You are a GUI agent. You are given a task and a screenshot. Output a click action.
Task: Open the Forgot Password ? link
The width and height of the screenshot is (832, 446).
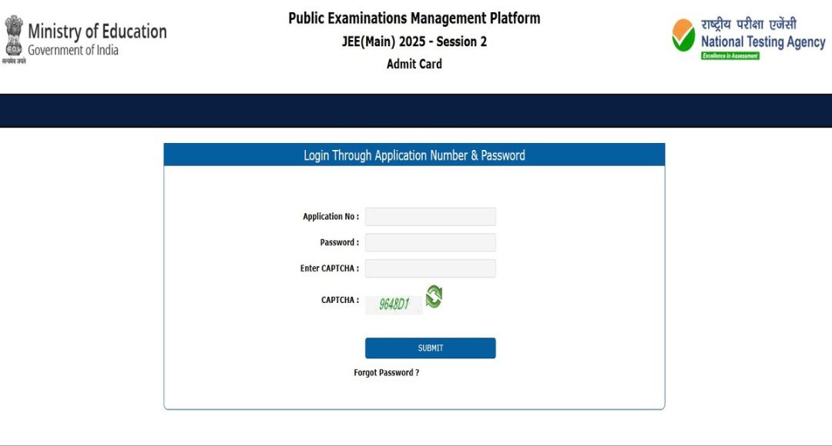click(x=386, y=373)
